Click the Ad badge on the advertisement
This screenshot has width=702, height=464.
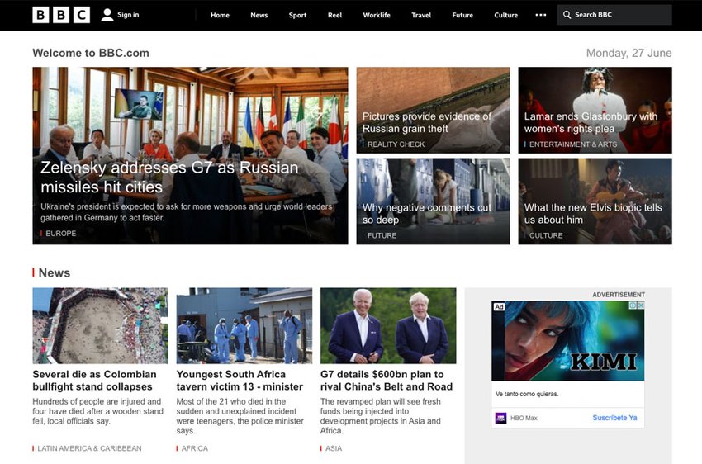[499, 306]
